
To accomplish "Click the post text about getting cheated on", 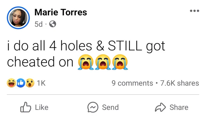I will pos(86,54).
